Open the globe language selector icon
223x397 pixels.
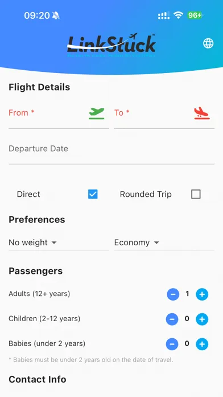(x=208, y=43)
